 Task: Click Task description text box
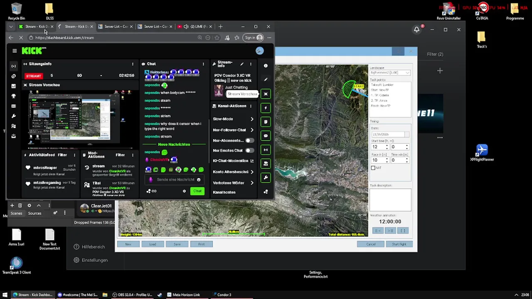pyautogui.click(x=390, y=200)
